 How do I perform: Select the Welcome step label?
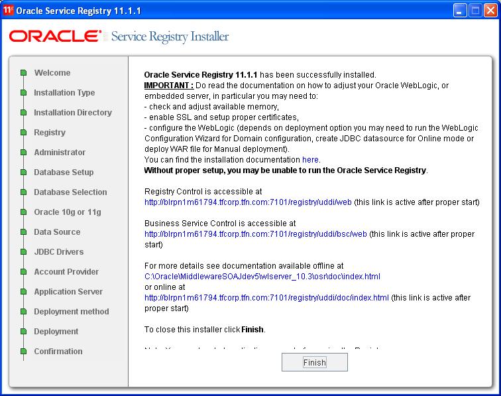coord(52,72)
